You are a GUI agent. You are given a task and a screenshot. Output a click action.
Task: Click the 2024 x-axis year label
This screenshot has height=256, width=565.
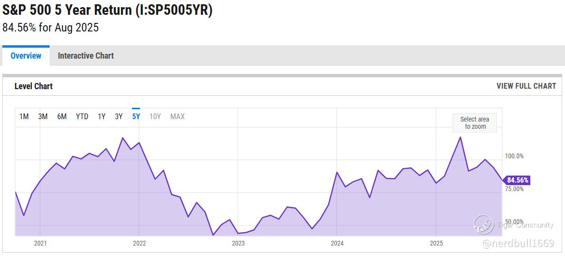pyautogui.click(x=336, y=244)
